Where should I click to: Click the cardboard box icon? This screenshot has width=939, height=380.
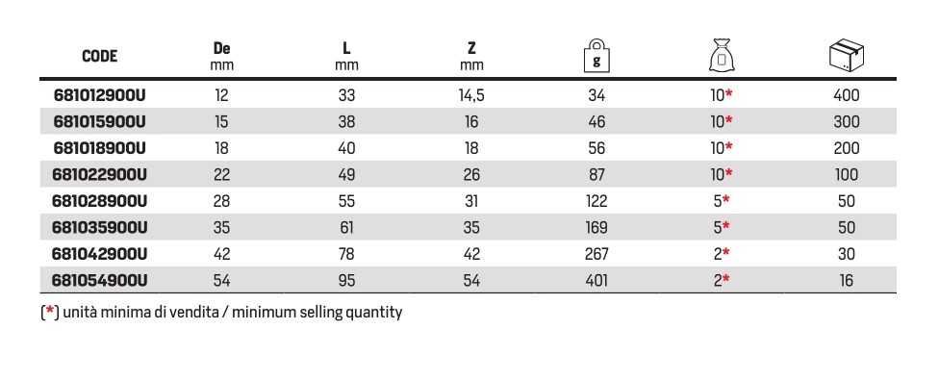847,57
